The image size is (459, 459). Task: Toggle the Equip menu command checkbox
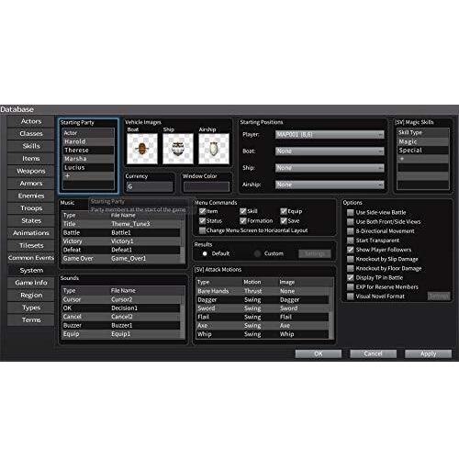pyautogui.click(x=284, y=211)
